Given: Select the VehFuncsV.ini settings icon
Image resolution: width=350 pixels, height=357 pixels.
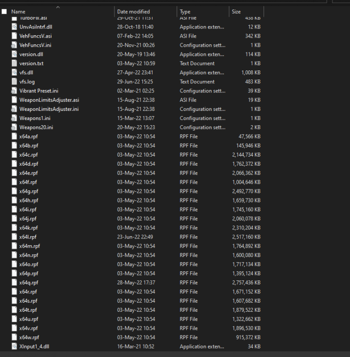Looking at the screenshot, I should click(14, 45).
